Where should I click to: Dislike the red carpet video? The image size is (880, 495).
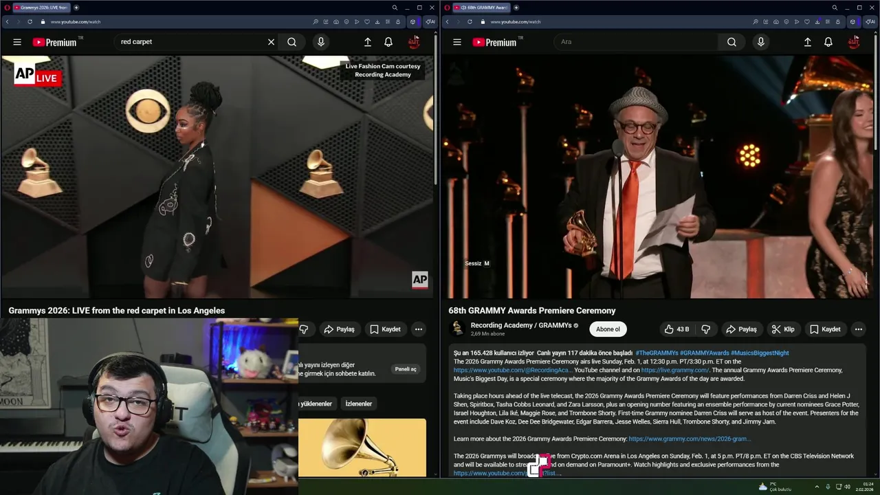pyautogui.click(x=304, y=329)
